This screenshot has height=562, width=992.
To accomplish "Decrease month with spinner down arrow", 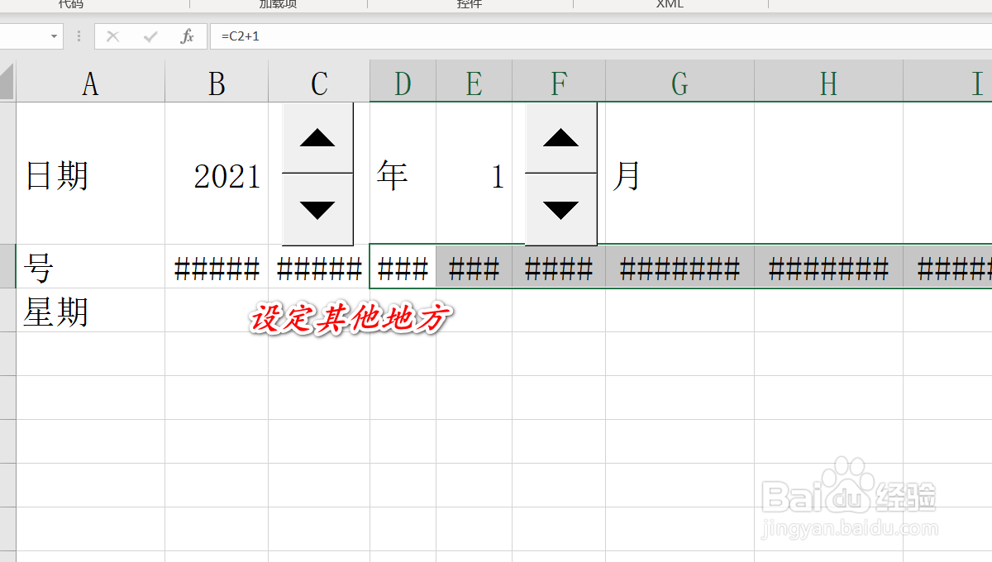I will tap(561, 210).
